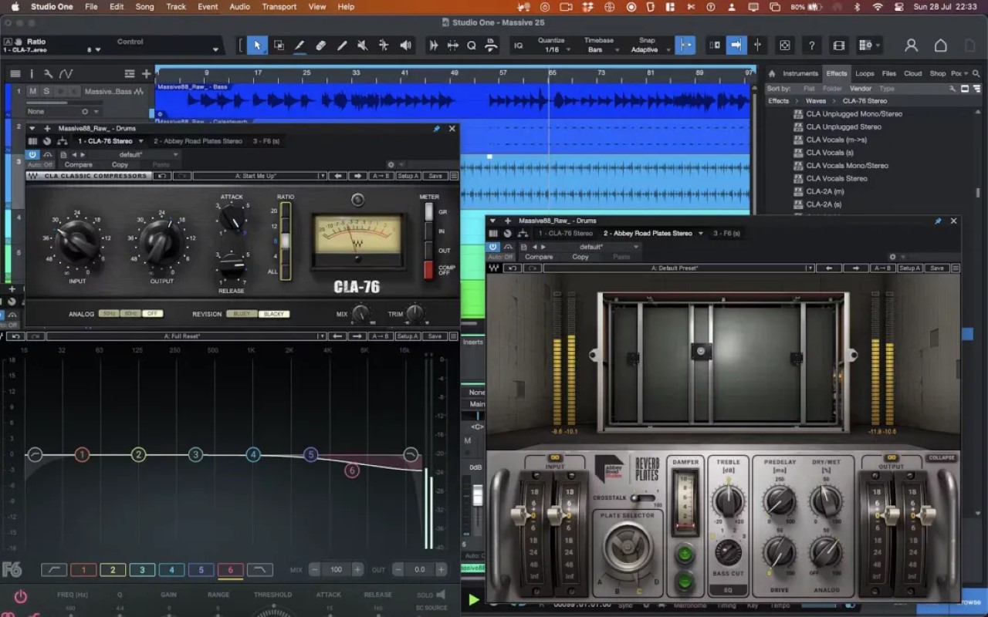
Task: Click Compare in the CLA-76 window
Action: (78, 164)
